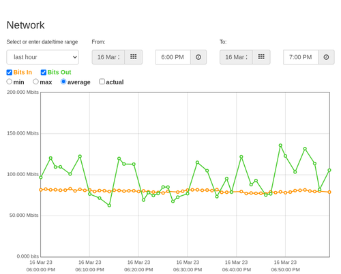This screenshot has height=274, width=341.
Task: Click the 7:00 PM time field
Action: click(301, 57)
